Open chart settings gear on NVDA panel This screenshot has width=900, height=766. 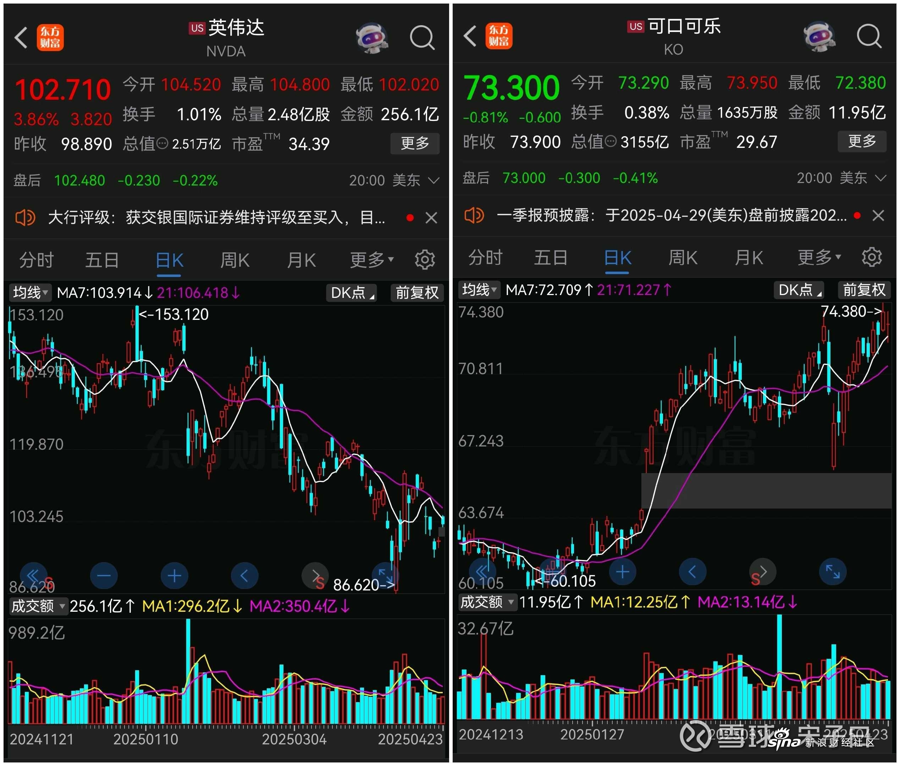425,260
